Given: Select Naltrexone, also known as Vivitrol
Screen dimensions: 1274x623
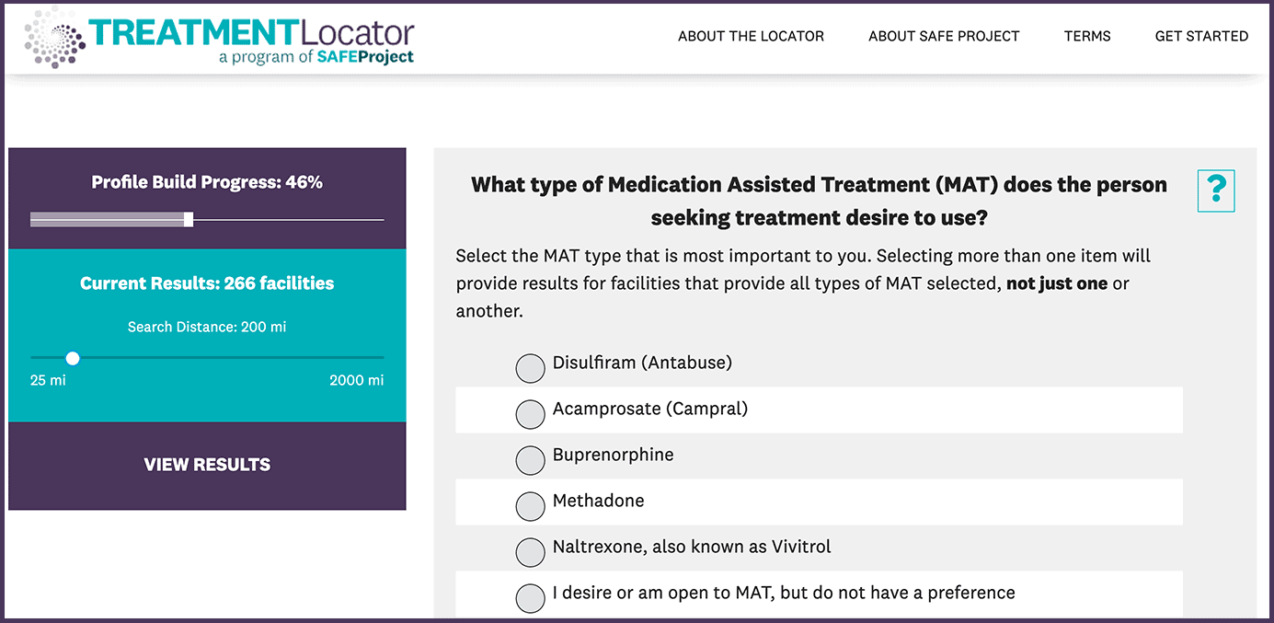Looking at the screenshot, I should pyautogui.click(x=531, y=552).
